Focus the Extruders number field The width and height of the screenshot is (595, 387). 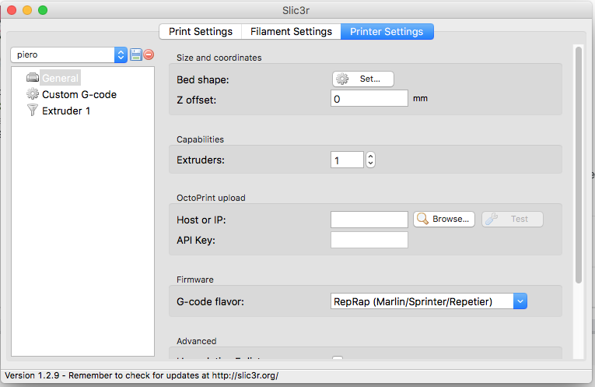tap(347, 160)
